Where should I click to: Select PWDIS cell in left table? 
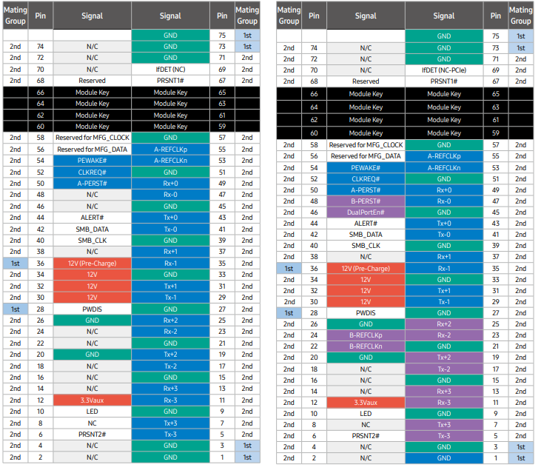coord(92,309)
